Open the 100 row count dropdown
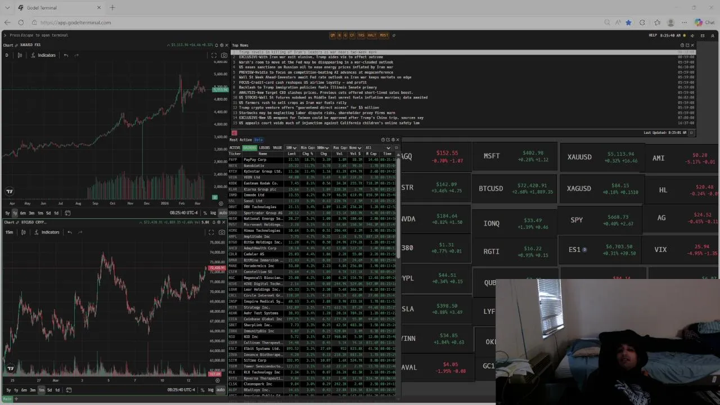 click(x=291, y=148)
